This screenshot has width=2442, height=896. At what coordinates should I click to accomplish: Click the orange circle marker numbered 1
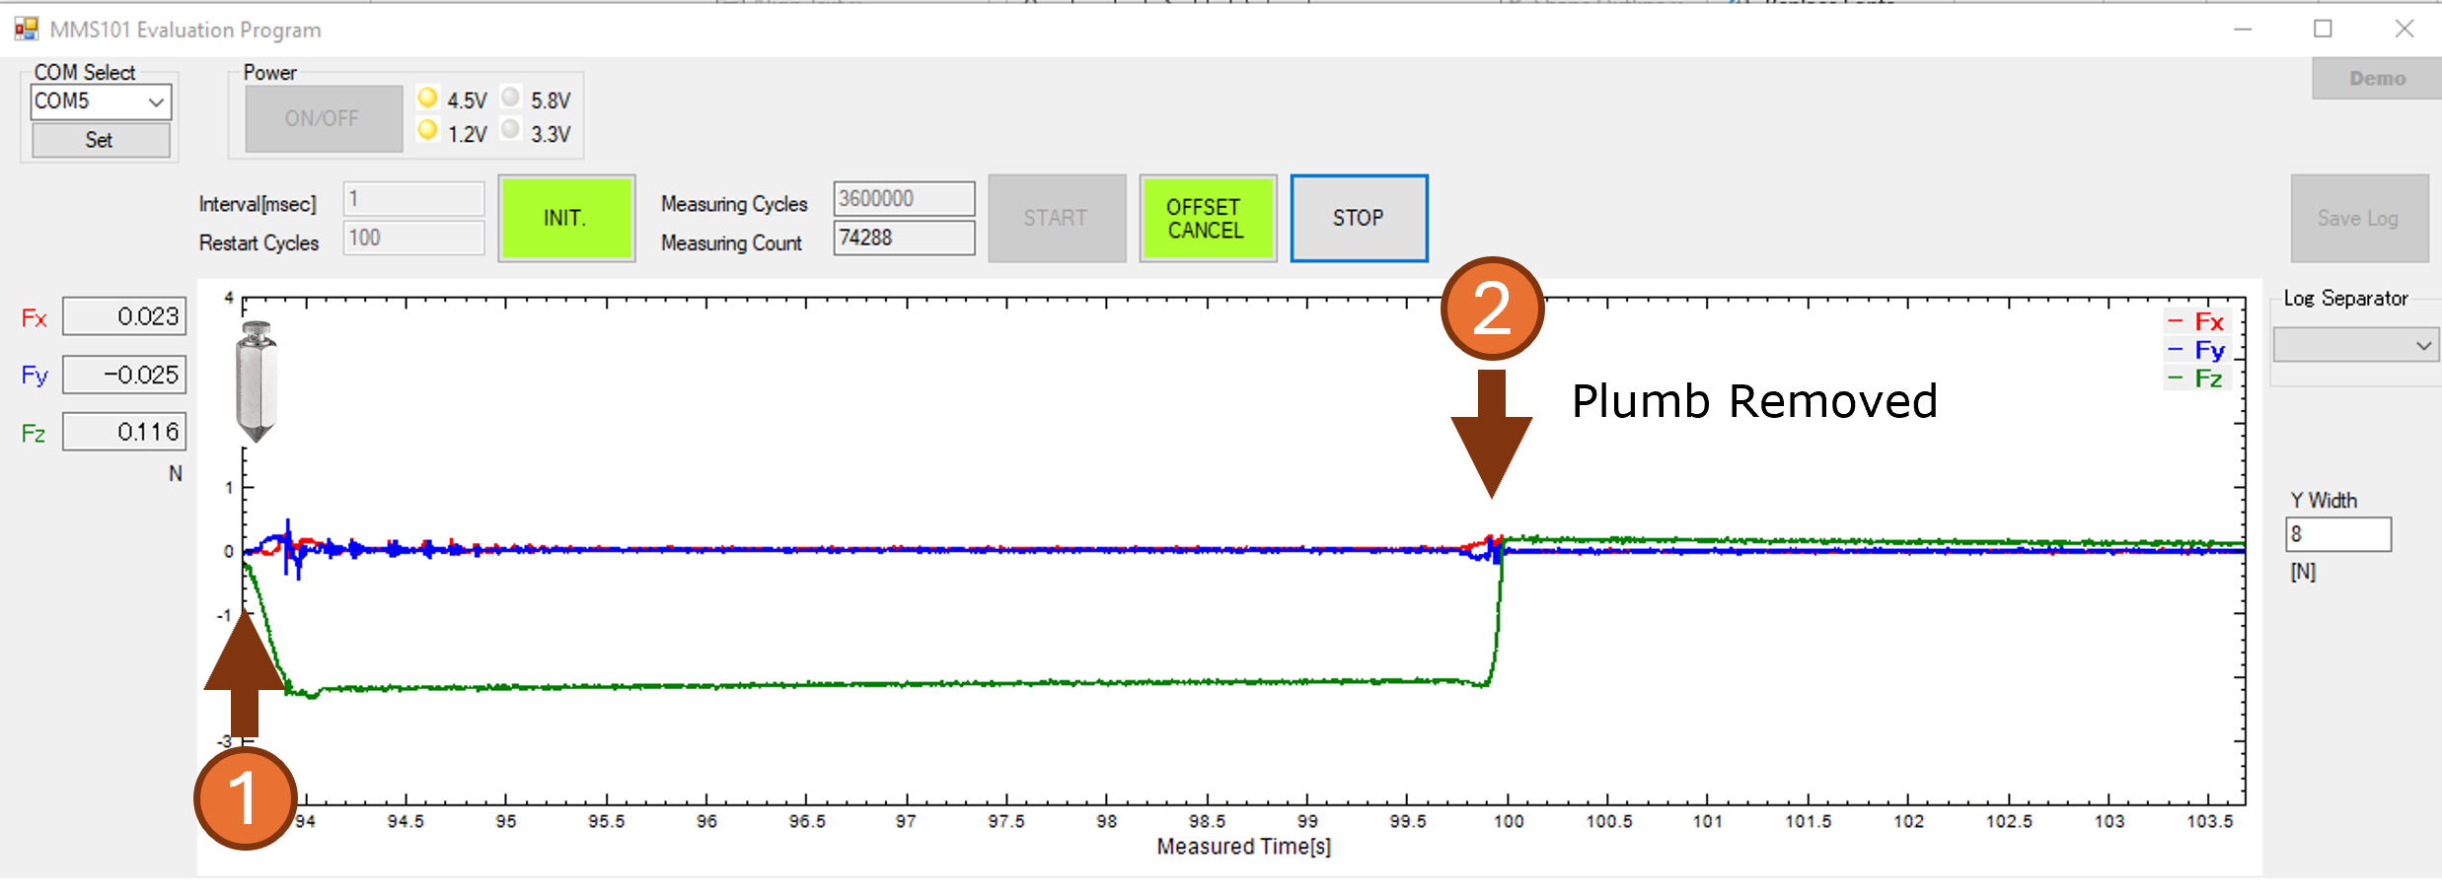point(245,797)
